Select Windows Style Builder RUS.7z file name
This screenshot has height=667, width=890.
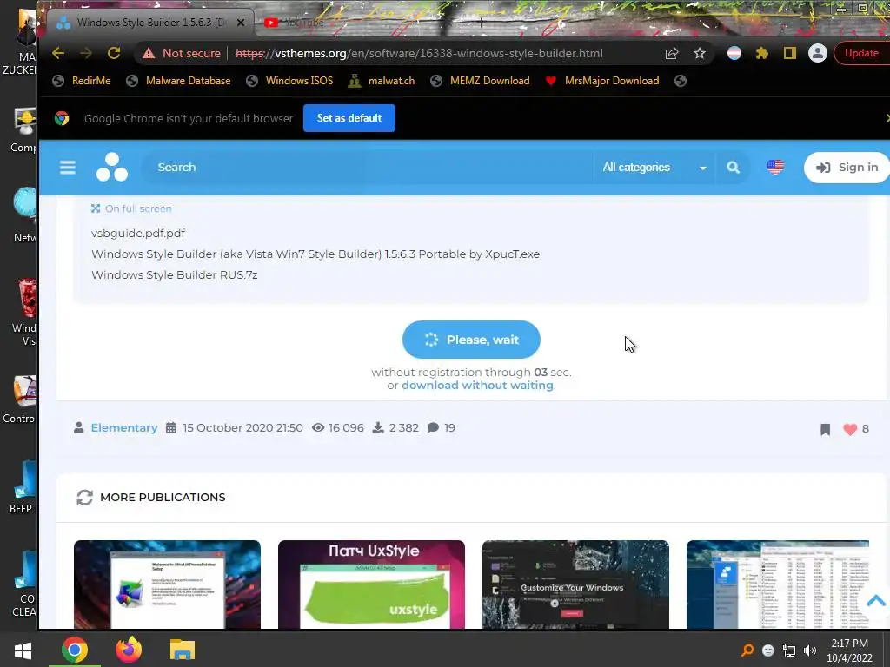tap(174, 274)
